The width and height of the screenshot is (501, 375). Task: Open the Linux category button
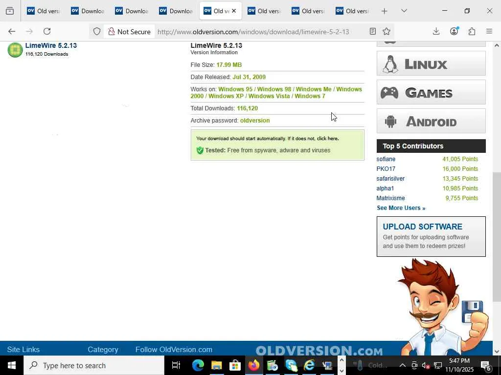pyautogui.click(x=431, y=64)
